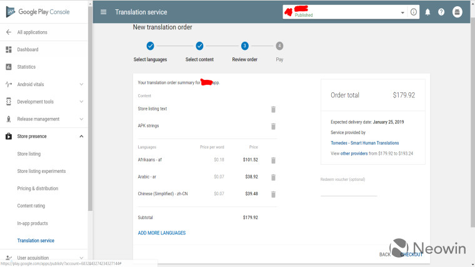Click the New translation order heading
Image resolution: width=475 pixels, height=267 pixels.
tap(162, 27)
